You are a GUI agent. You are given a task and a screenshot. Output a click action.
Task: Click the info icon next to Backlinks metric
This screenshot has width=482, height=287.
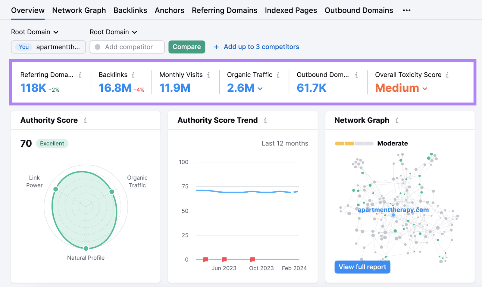click(x=133, y=75)
